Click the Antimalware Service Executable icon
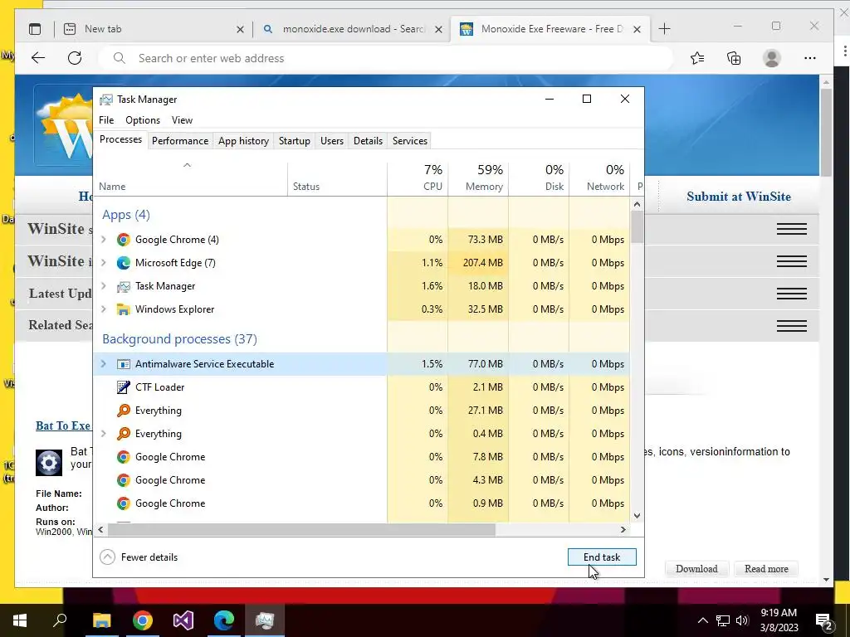Image resolution: width=850 pixels, height=637 pixels. tap(124, 364)
